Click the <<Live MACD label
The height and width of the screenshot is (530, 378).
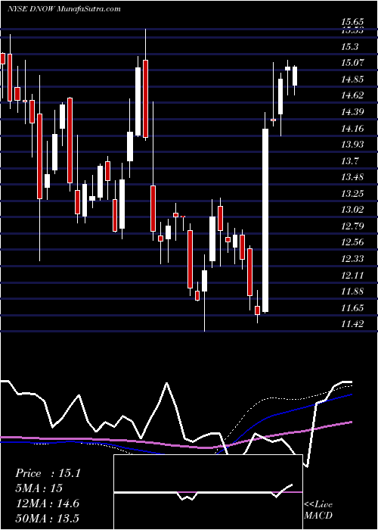tap(318, 510)
